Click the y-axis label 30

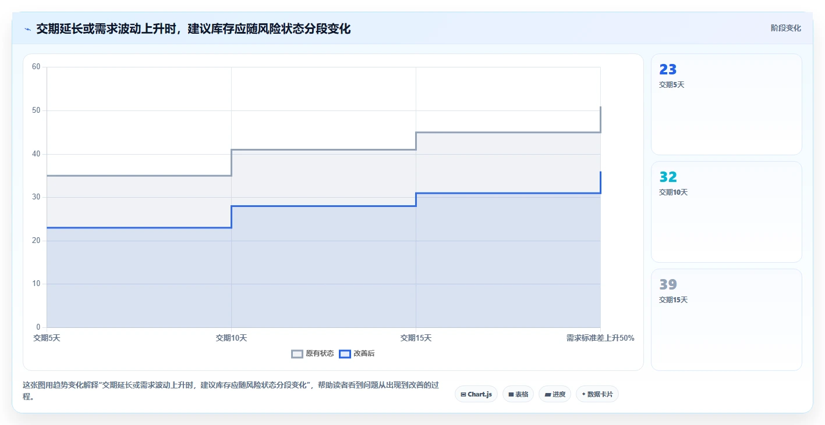click(36, 197)
